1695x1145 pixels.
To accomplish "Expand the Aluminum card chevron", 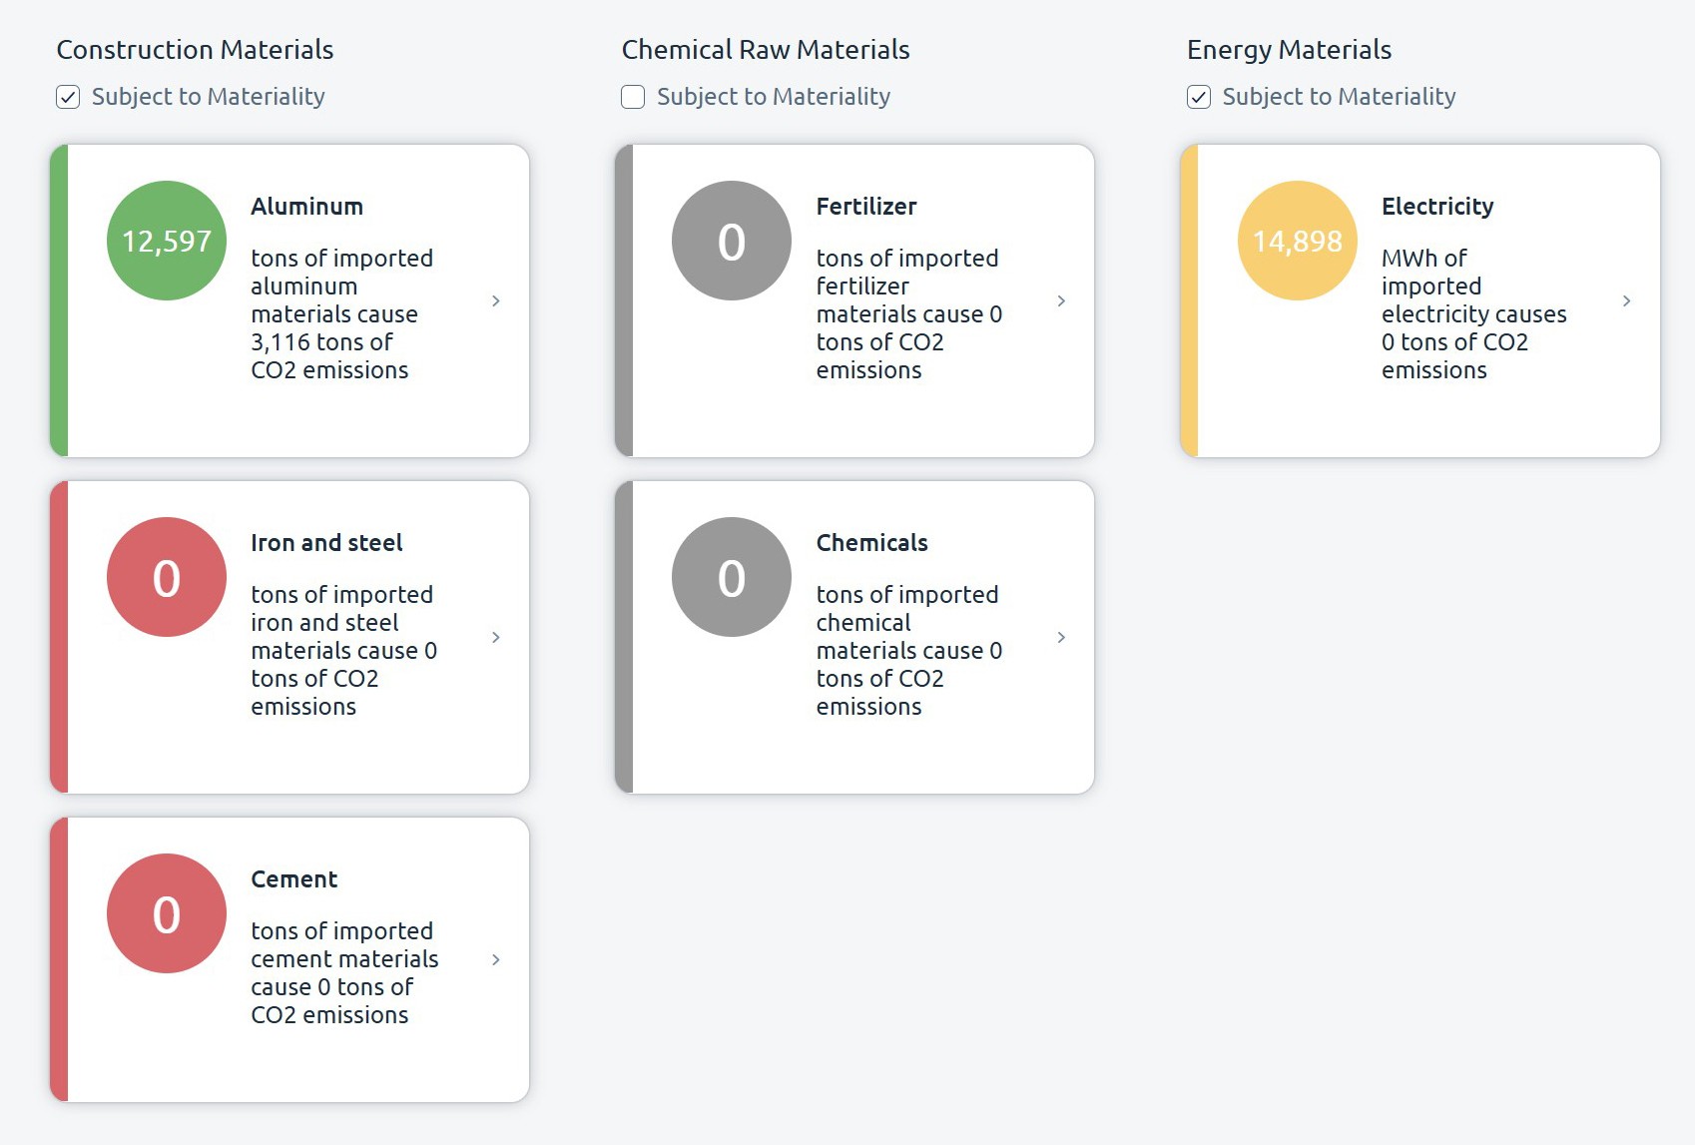I will (x=496, y=300).
